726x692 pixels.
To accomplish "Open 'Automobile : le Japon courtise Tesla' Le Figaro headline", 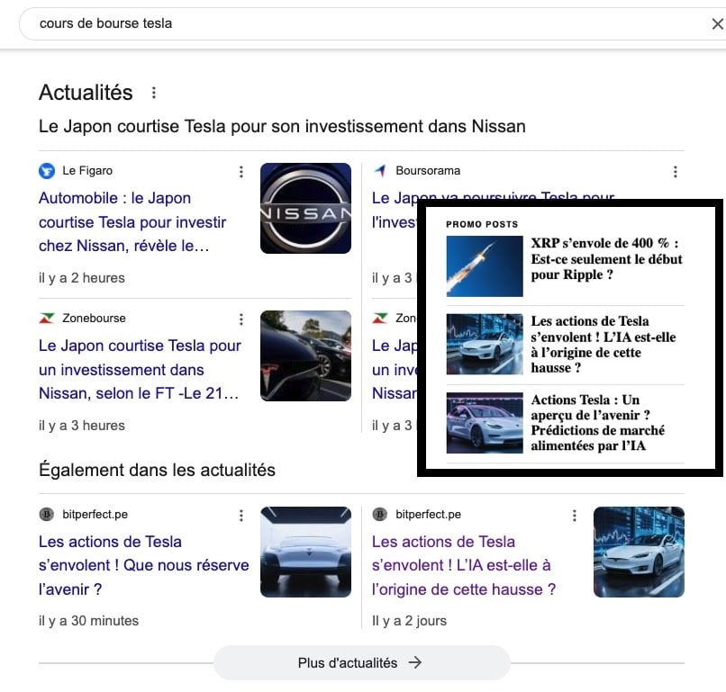I will click(132, 222).
